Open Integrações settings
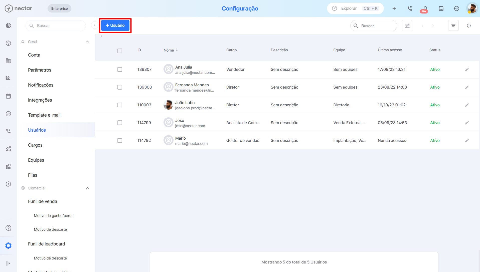 coord(40,100)
